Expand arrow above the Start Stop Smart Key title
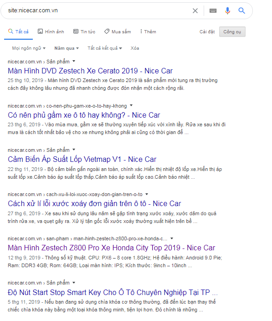The width and height of the screenshot is (272, 321). pos(74,282)
